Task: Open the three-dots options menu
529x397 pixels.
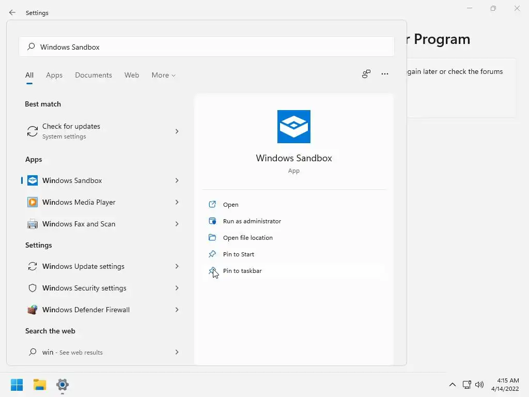Action: point(384,73)
